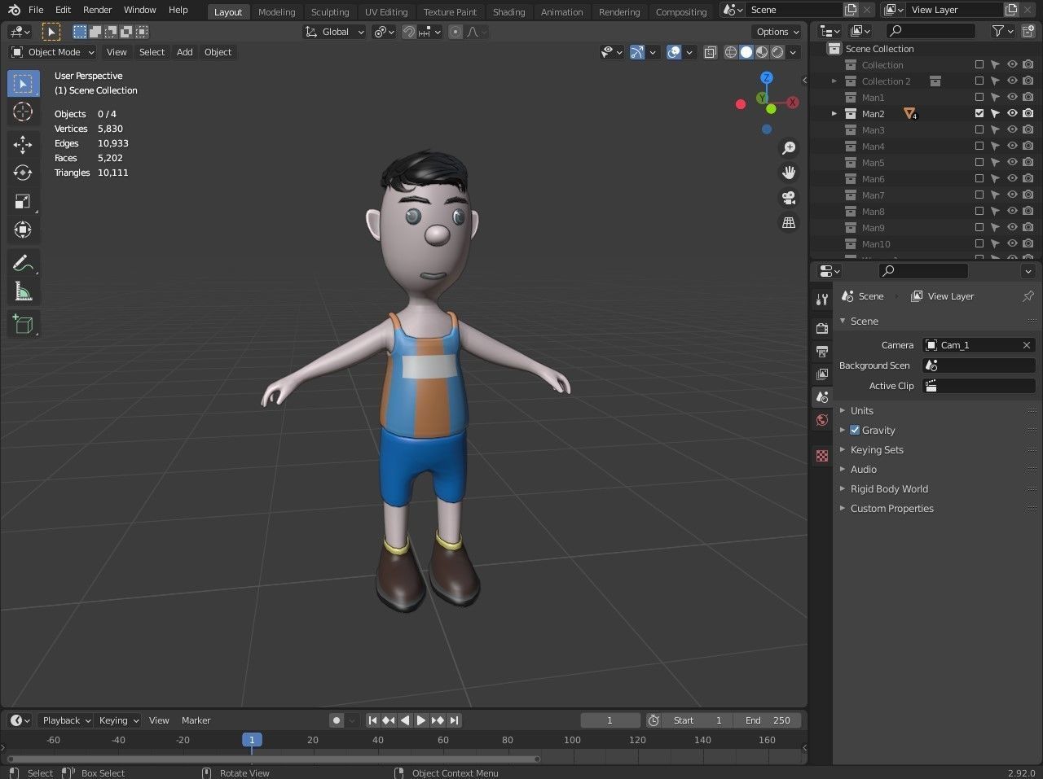Activate the Transform tool
The image size is (1043, 779).
coord(23,230)
